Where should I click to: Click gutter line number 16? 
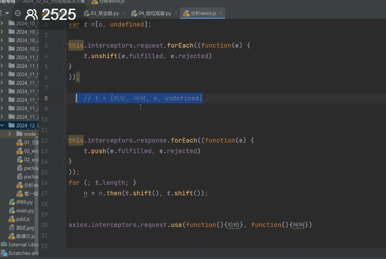(x=44, y=183)
